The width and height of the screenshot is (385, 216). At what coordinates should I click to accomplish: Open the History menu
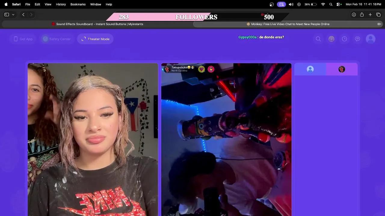61,4
